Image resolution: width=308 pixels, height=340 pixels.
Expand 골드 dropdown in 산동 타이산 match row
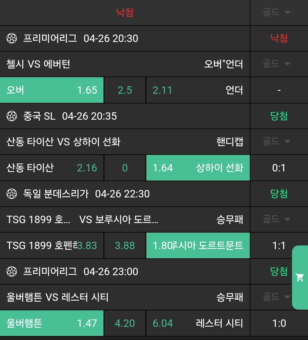[x=276, y=141]
